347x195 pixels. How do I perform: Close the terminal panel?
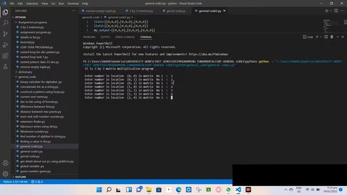[x=343, y=37]
